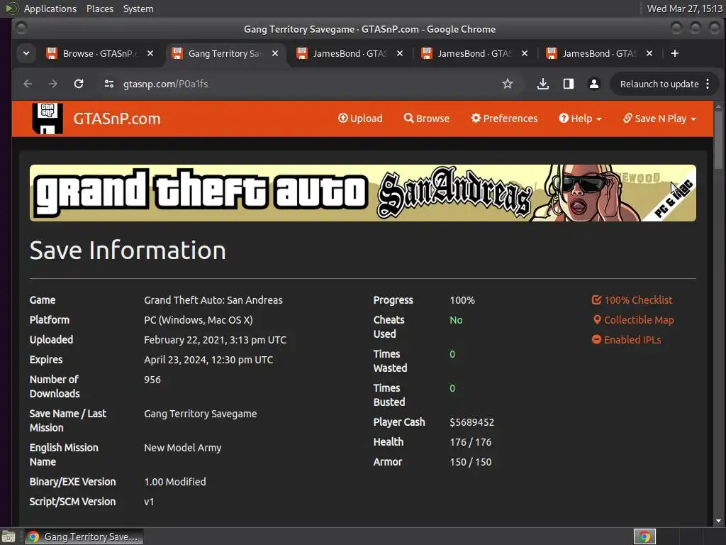Click scrollbar up arrow
Screen dimensions: 726x545
pyautogui.click(x=718, y=106)
